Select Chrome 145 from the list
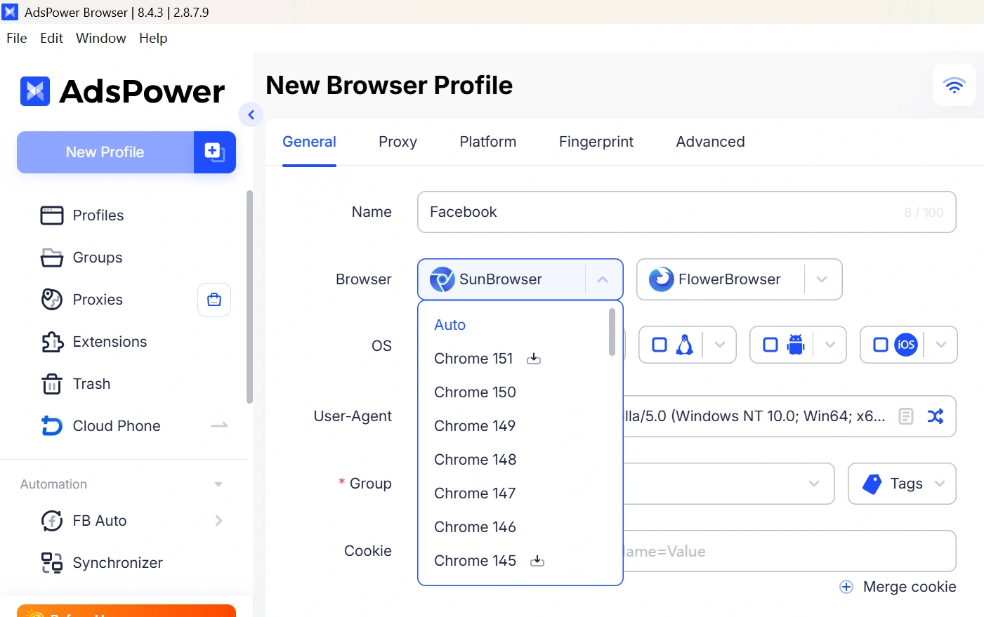Image resolution: width=984 pixels, height=617 pixels. coord(475,561)
